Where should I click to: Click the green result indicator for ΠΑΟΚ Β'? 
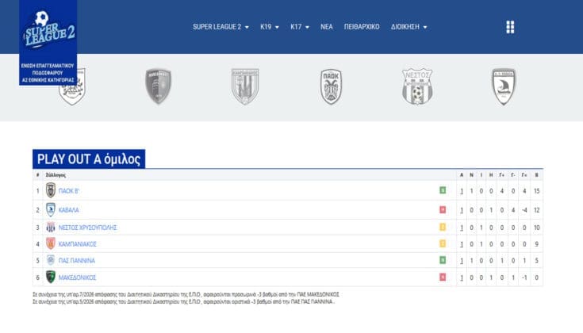[x=443, y=190]
